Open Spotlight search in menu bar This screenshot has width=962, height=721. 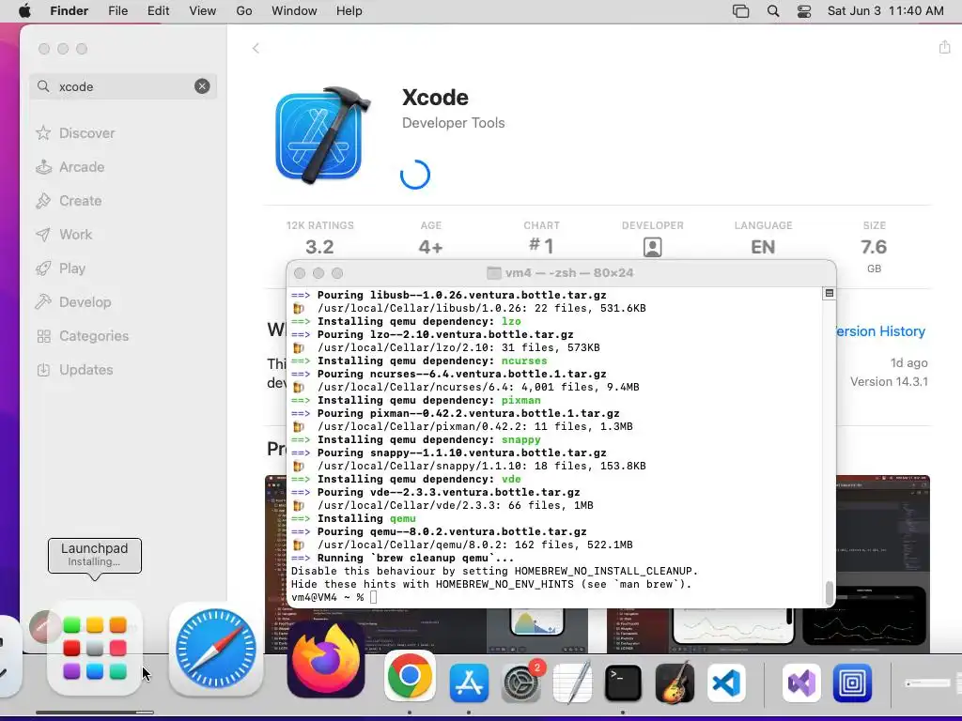coord(773,11)
